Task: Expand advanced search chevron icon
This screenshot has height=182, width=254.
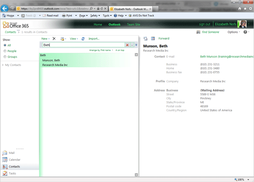Action: point(136,45)
